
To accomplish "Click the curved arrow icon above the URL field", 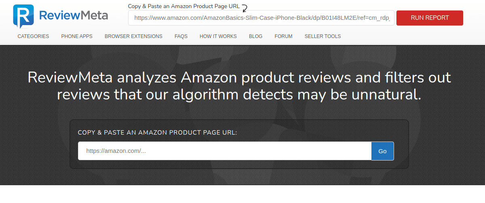I will coord(245,7).
